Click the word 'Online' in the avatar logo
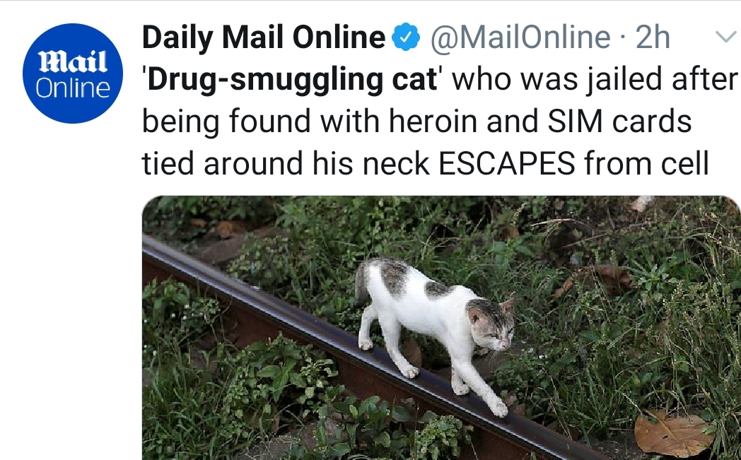This screenshot has width=741, height=460. 73,88
